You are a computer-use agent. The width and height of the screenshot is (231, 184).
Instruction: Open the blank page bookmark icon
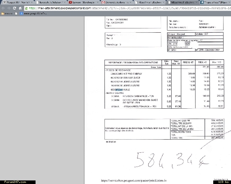[x=16, y=13]
